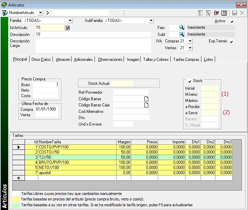
Task: Click the floppy disk save icon
Action: pos(235,13)
